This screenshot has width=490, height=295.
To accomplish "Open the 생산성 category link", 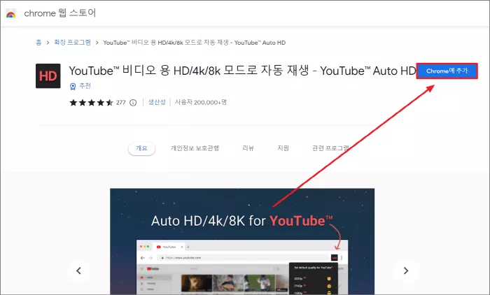I will pyautogui.click(x=157, y=102).
